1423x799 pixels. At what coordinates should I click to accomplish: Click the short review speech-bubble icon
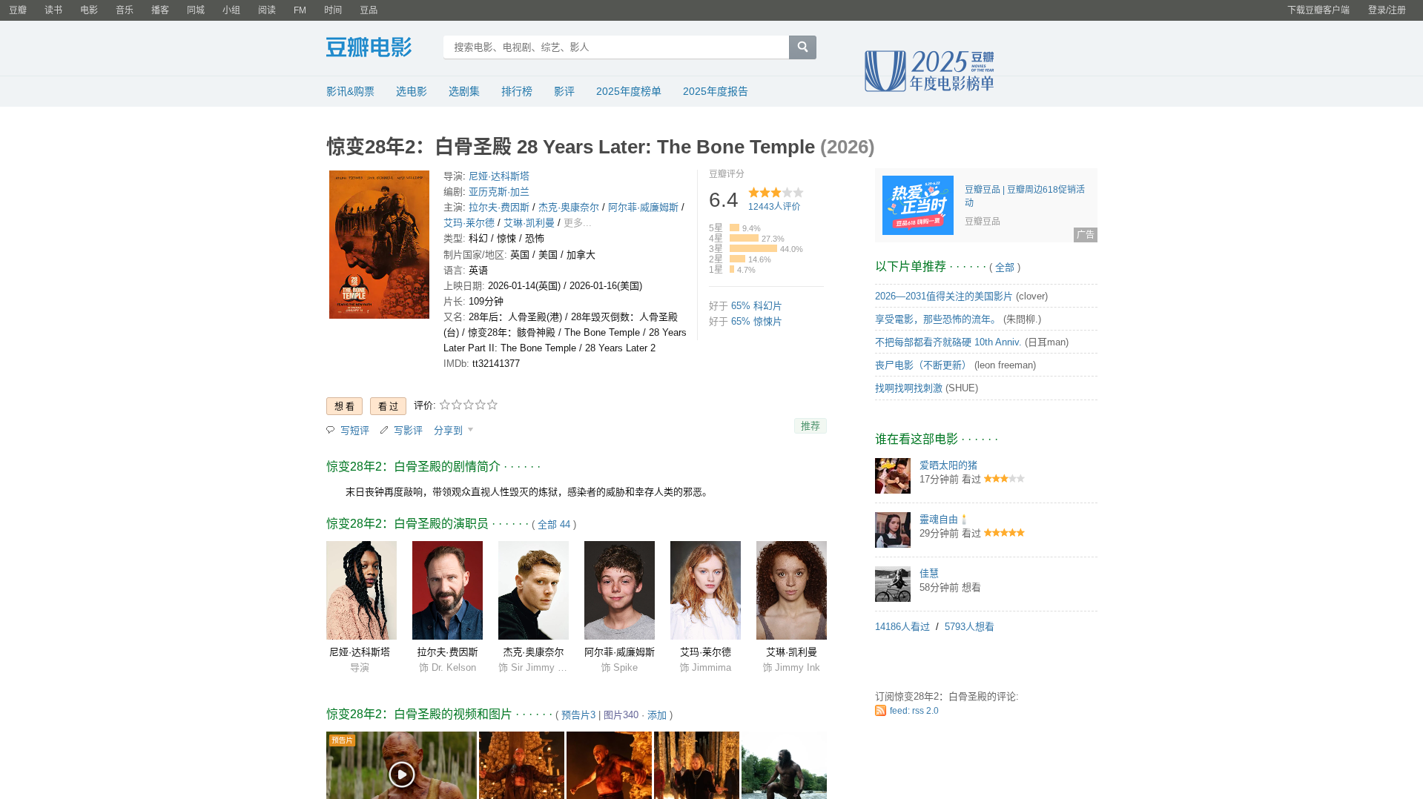[x=331, y=430]
